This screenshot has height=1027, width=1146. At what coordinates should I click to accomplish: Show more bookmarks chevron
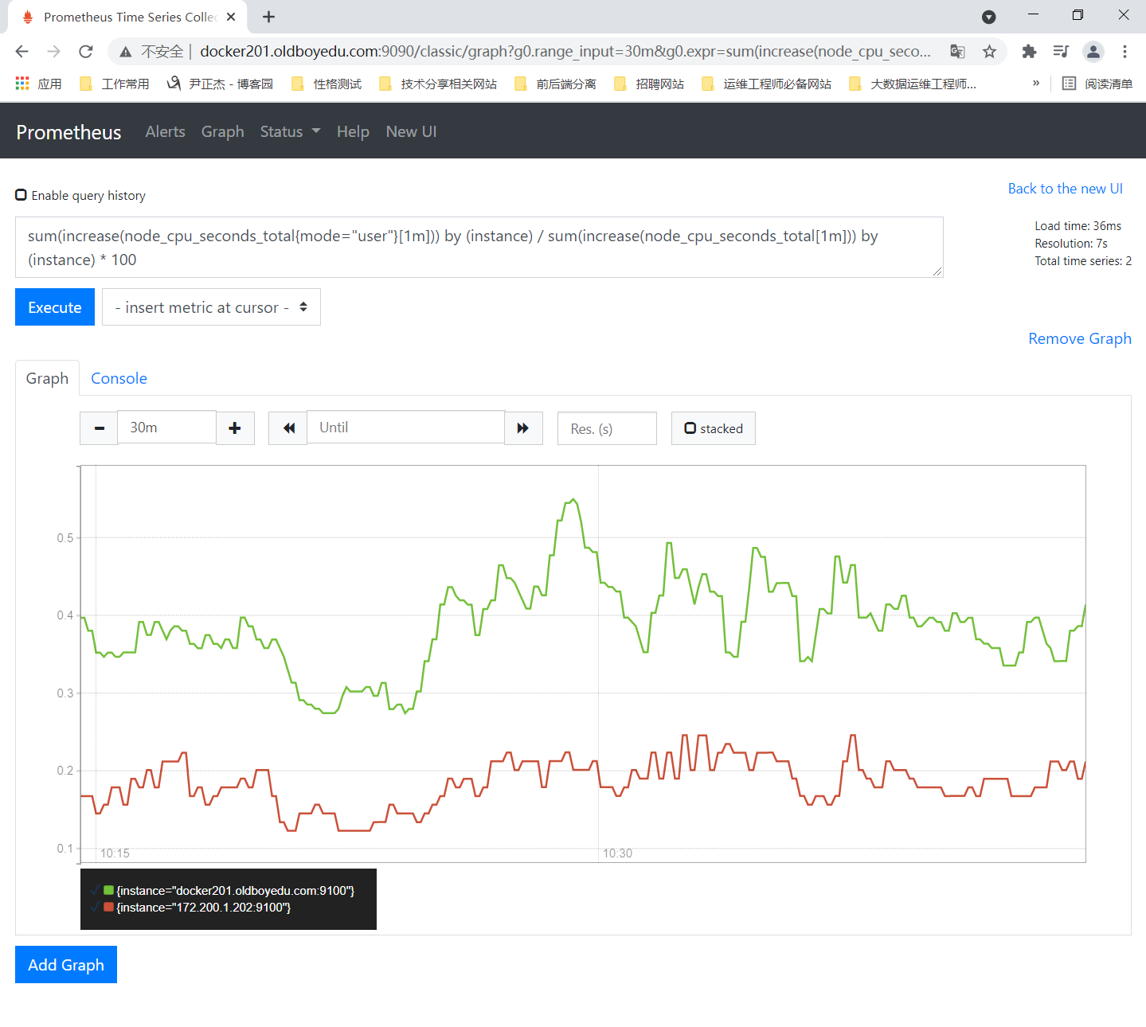click(x=1035, y=84)
